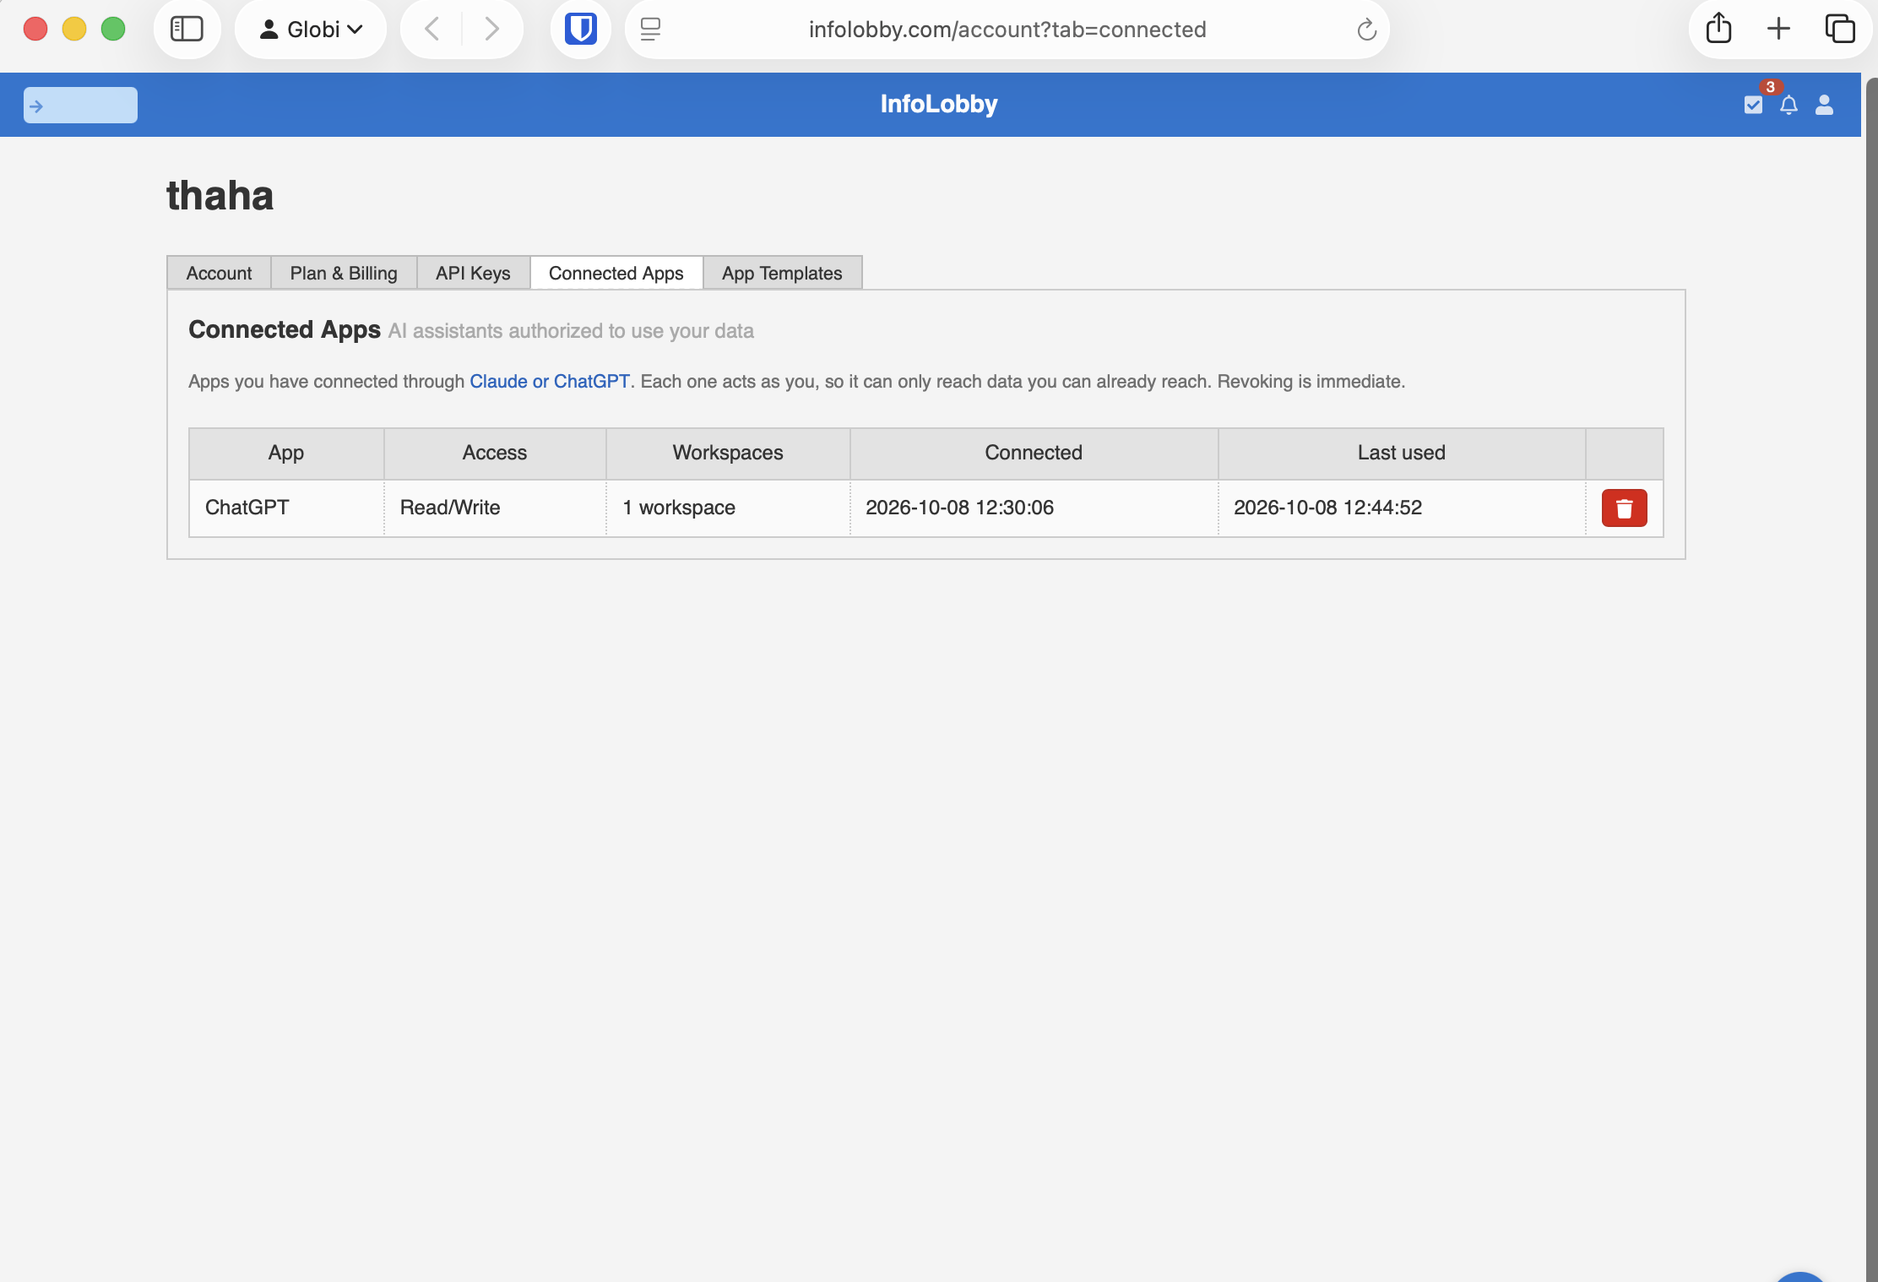
Task: Click the Last used column header
Action: (1401, 453)
